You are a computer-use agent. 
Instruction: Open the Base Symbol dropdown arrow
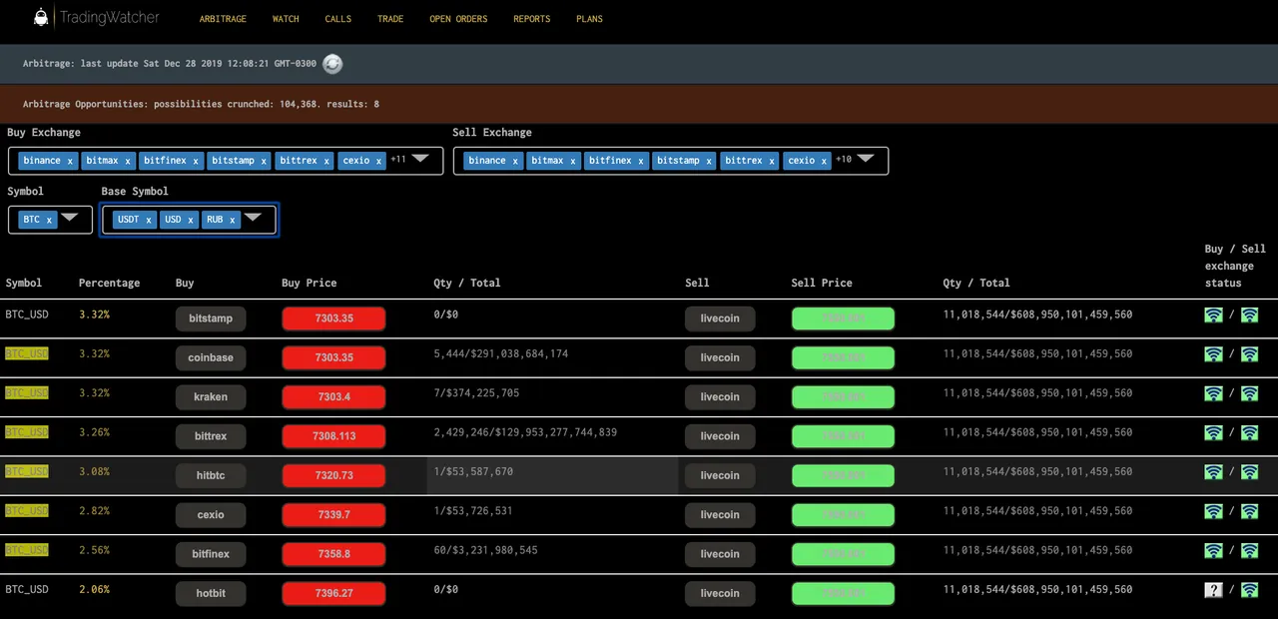pos(253,218)
